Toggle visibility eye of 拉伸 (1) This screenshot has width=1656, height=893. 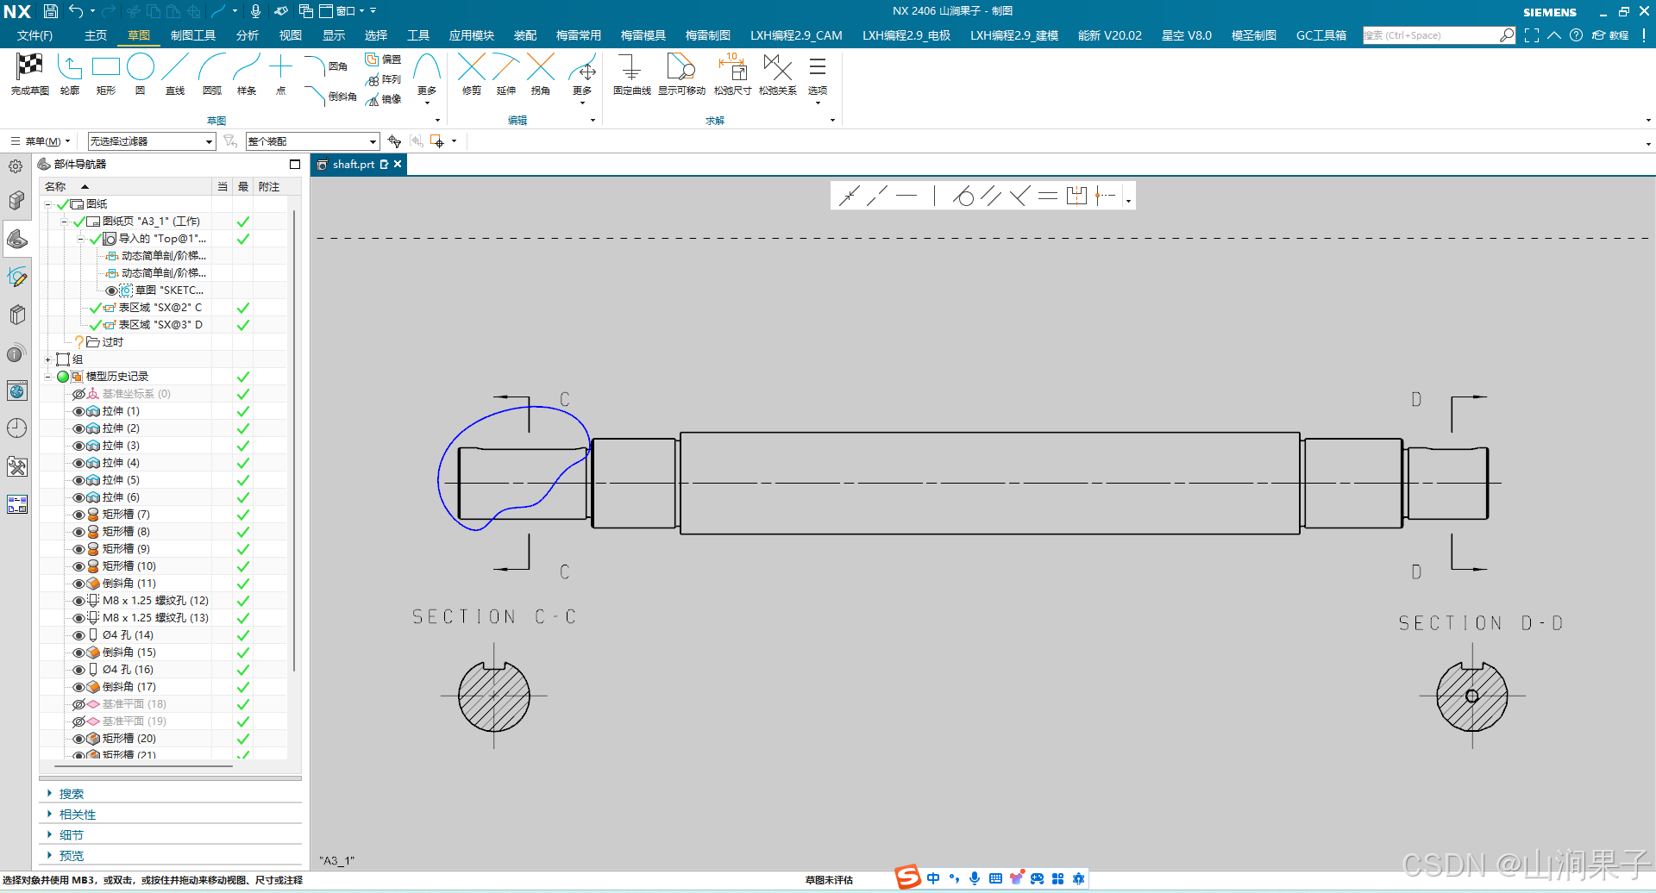click(x=78, y=411)
